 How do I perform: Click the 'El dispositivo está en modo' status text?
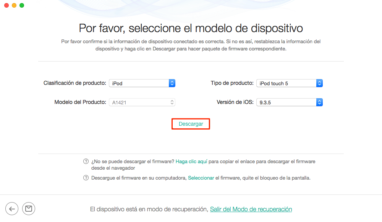pos(149,209)
